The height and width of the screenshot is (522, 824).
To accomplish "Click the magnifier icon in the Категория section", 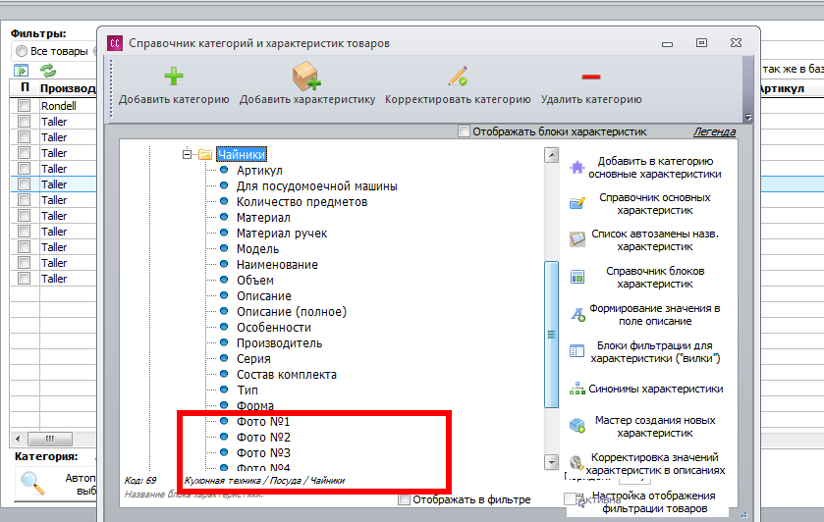I will [x=32, y=483].
